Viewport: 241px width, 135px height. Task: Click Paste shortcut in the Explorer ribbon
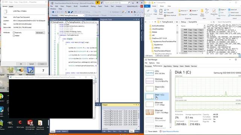[170, 15]
